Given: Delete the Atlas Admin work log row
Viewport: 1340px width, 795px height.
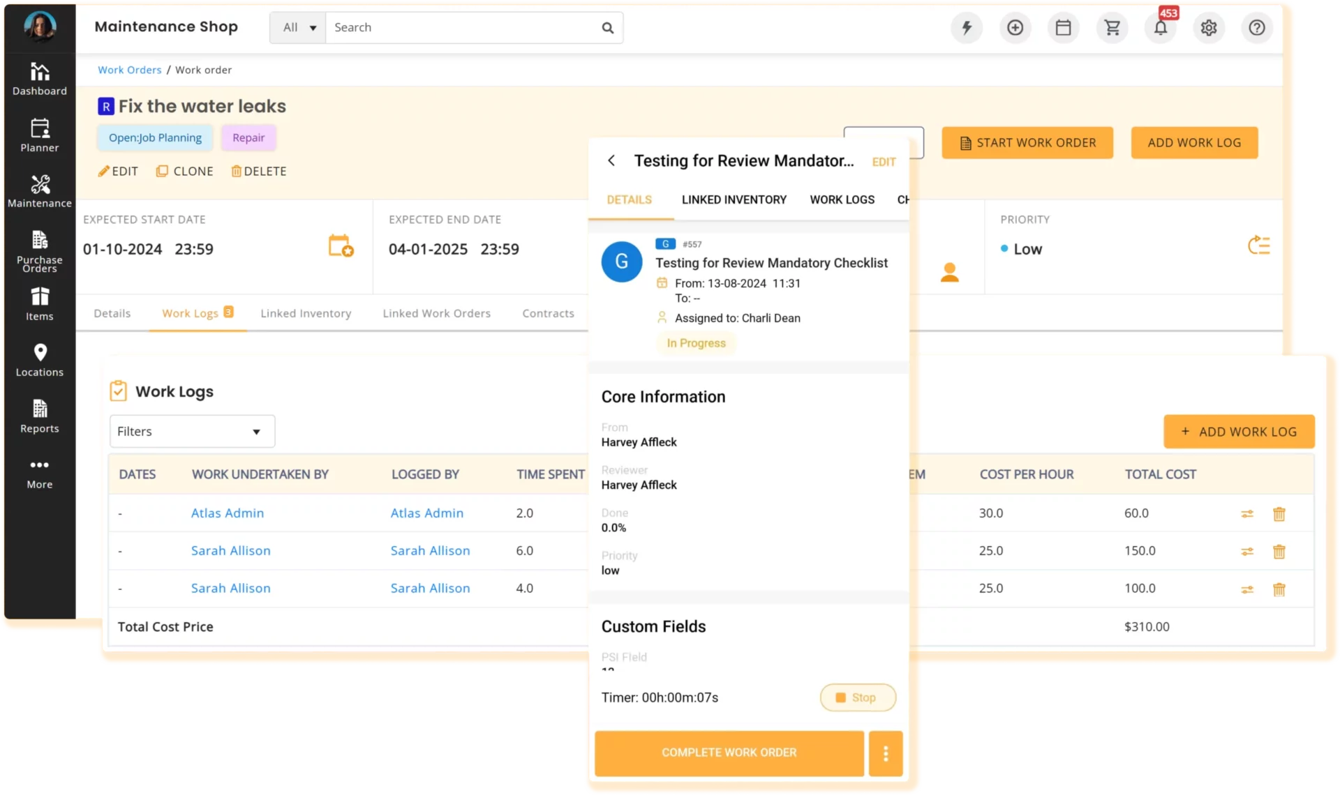Looking at the screenshot, I should 1279,514.
